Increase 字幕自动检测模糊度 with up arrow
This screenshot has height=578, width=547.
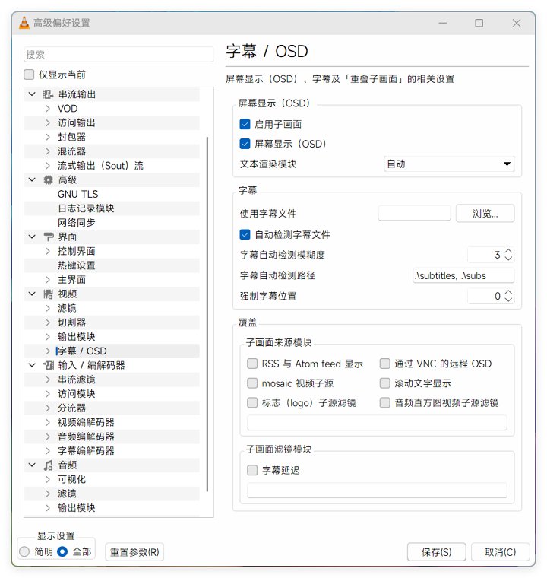pos(509,252)
